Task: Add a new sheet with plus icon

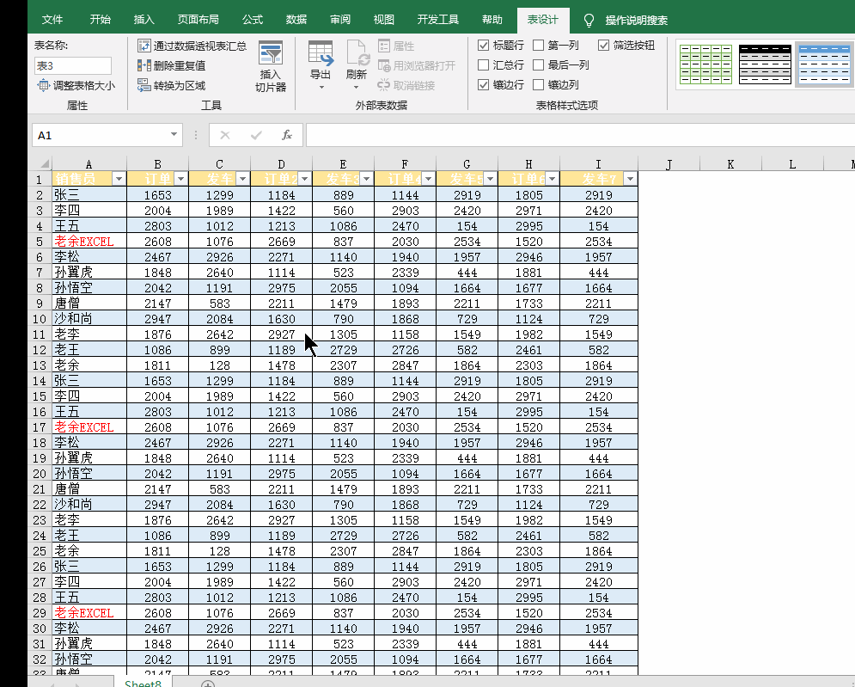Action: [x=208, y=684]
